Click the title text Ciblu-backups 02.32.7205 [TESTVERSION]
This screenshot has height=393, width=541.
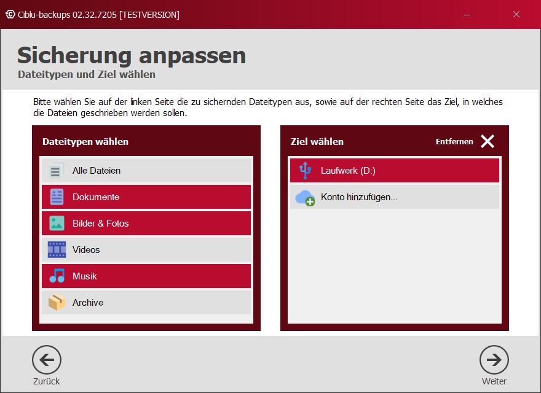(99, 15)
